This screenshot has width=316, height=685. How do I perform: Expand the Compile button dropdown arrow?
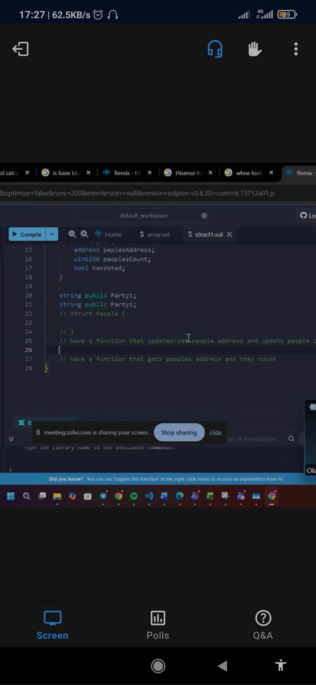(52, 235)
